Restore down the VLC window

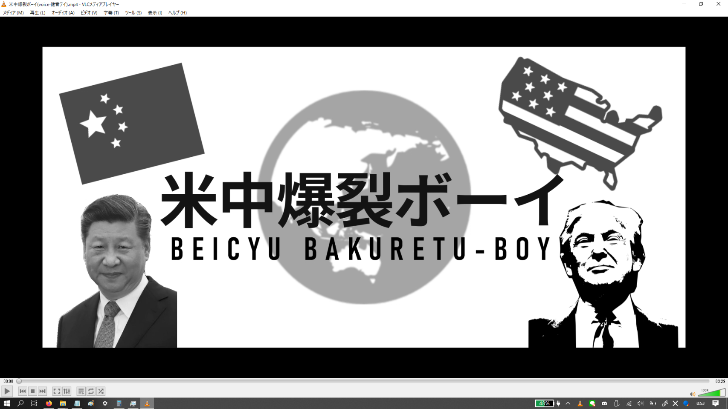point(701,4)
